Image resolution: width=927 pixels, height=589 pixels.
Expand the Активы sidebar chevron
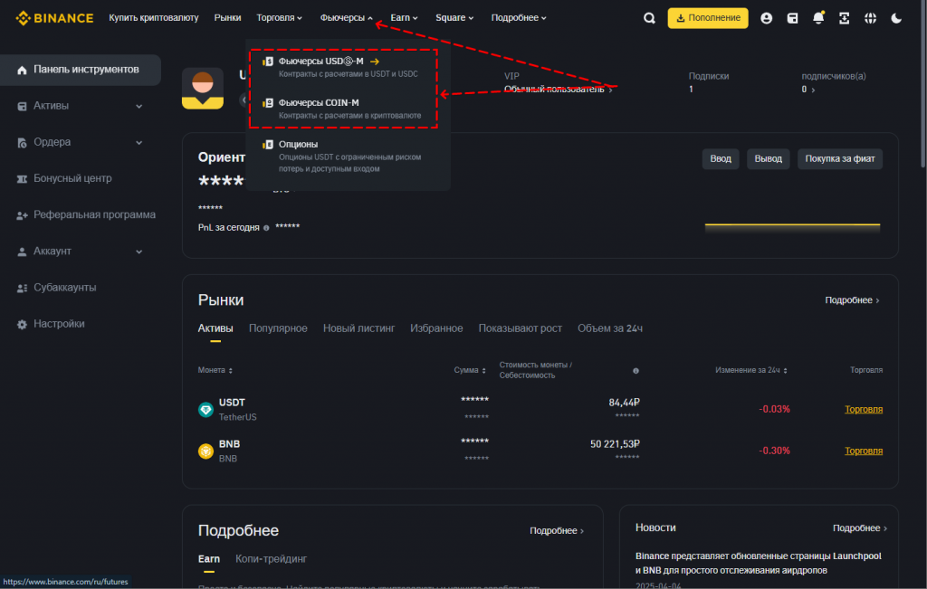139,107
